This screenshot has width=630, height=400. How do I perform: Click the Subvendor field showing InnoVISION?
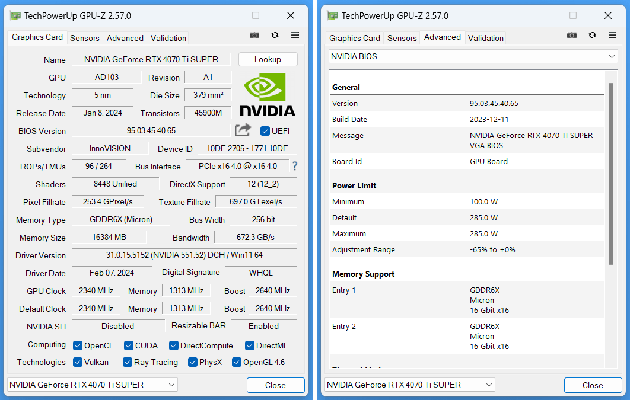(x=110, y=149)
